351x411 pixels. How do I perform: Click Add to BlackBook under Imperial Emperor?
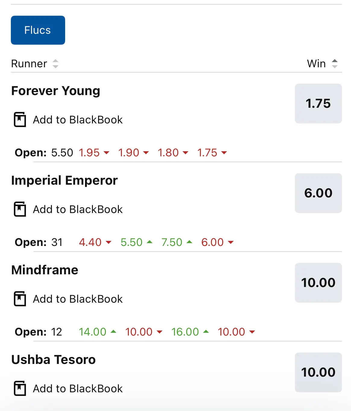pos(78,209)
